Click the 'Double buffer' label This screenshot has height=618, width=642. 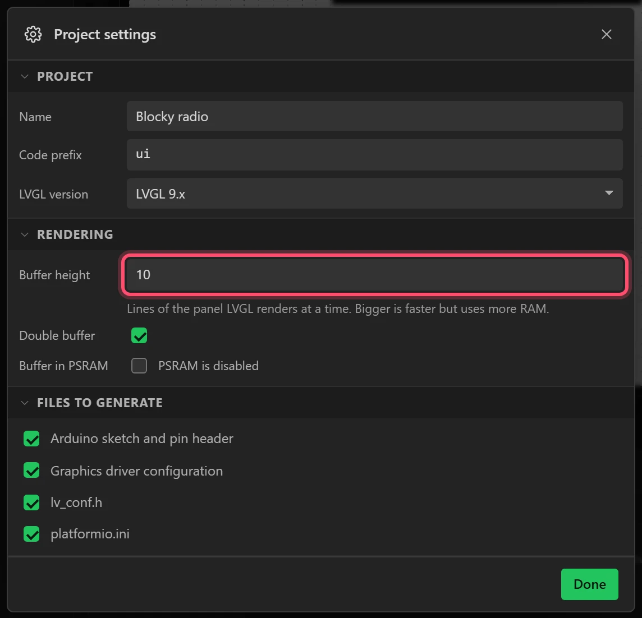[x=57, y=335]
